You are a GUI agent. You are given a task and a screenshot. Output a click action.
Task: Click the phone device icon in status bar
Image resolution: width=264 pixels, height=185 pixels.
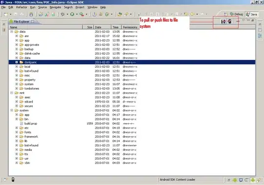[x=13, y=180]
